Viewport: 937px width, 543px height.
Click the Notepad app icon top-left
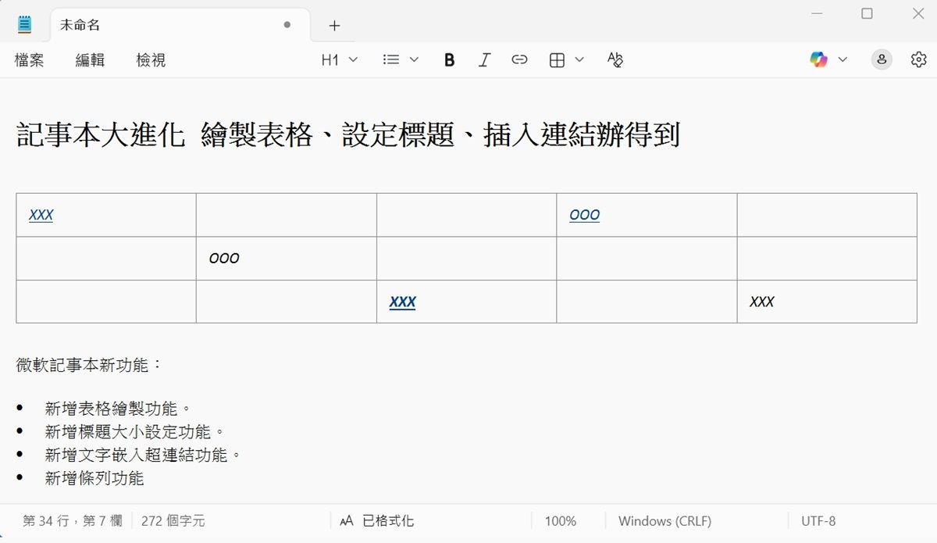24,23
